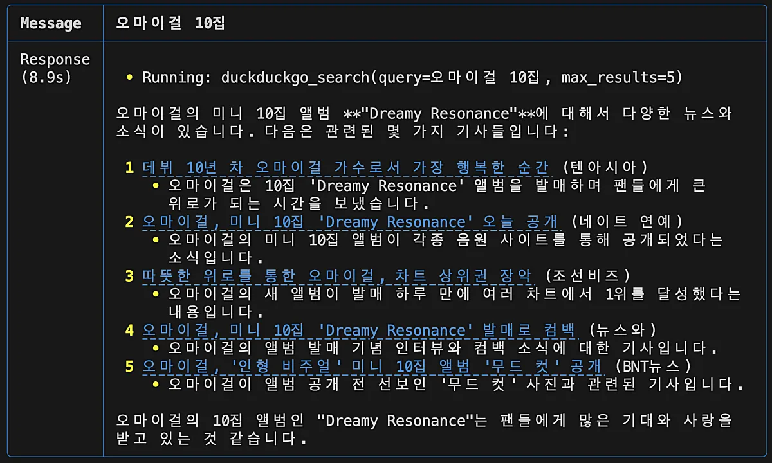The height and width of the screenshot is (463, 772).
Task: Click source name '(텐아시아)'
Action: tap(605, 168)
